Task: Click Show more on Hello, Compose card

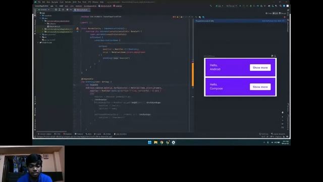Action: pyautogui.click(x=260, y=87)
